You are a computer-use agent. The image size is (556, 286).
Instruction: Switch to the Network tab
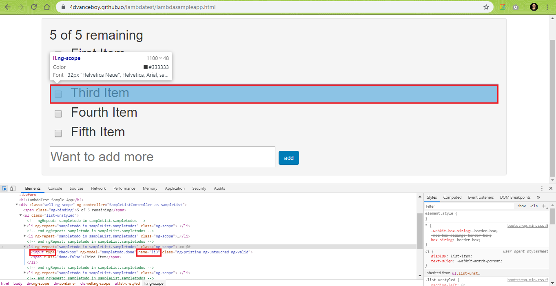tap(98, 188)
